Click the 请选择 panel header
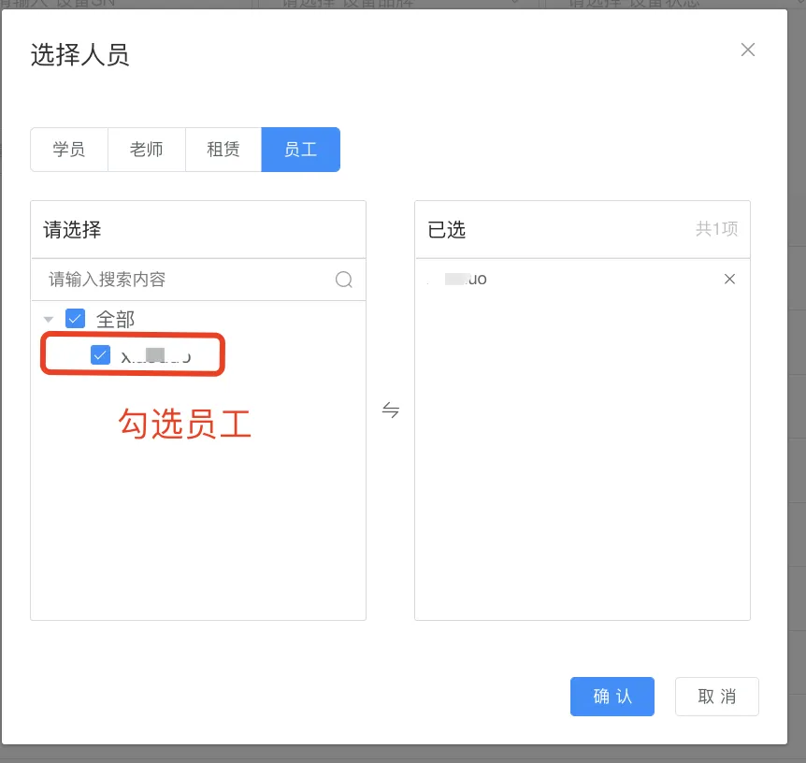806x763 pixels. point(73,230)
